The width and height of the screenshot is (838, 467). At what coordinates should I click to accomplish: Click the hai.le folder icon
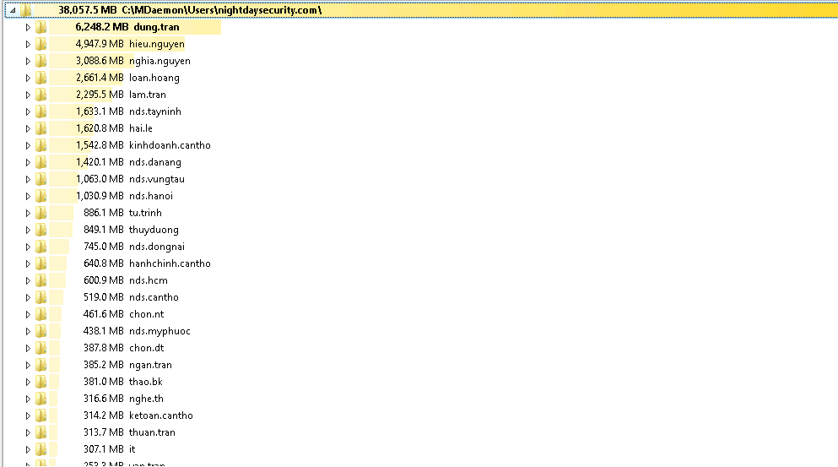(x=41, y=128)
